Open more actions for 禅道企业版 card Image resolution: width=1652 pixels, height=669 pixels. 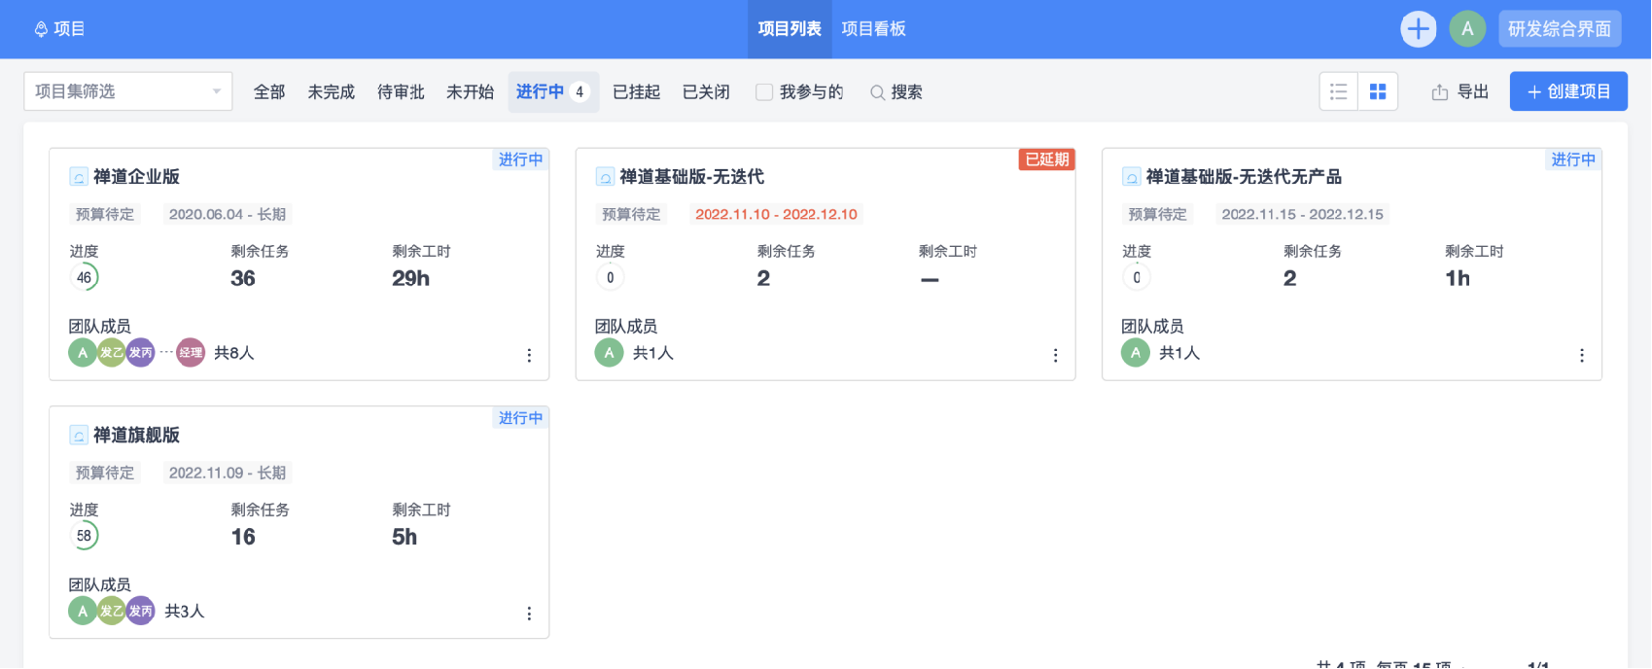click(529, 356)
